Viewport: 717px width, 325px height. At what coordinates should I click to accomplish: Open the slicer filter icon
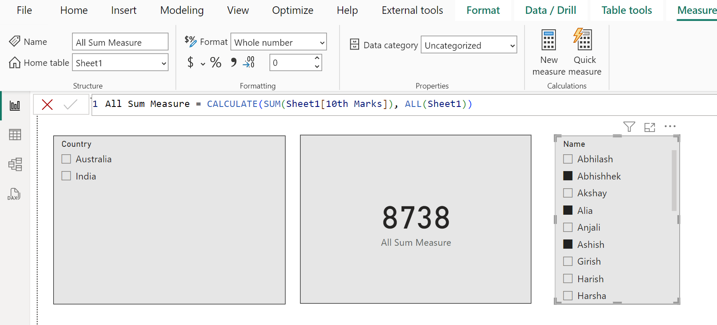(629, 127)
